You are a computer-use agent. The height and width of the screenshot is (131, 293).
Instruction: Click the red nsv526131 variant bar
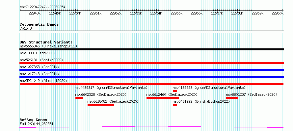pyautogui.click(x=151, y=63)
